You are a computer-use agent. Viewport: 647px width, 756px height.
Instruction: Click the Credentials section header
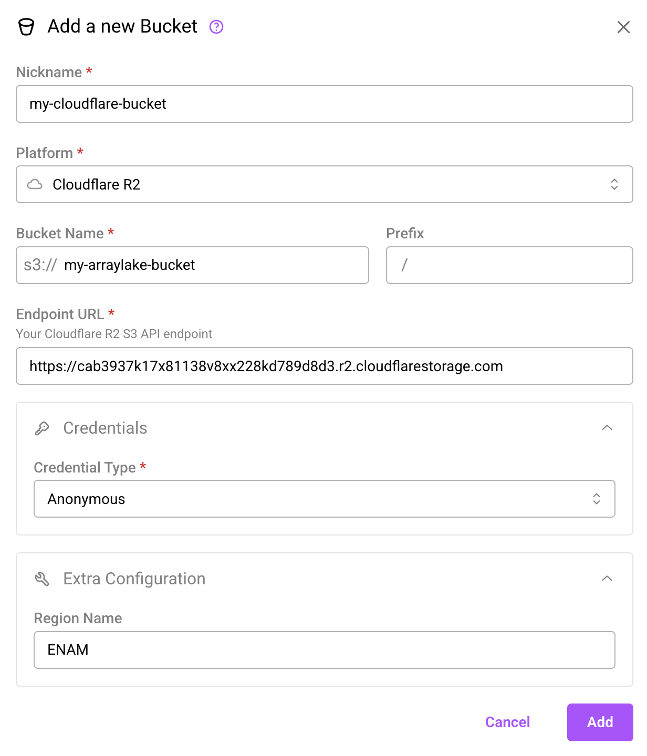(105, 428)
